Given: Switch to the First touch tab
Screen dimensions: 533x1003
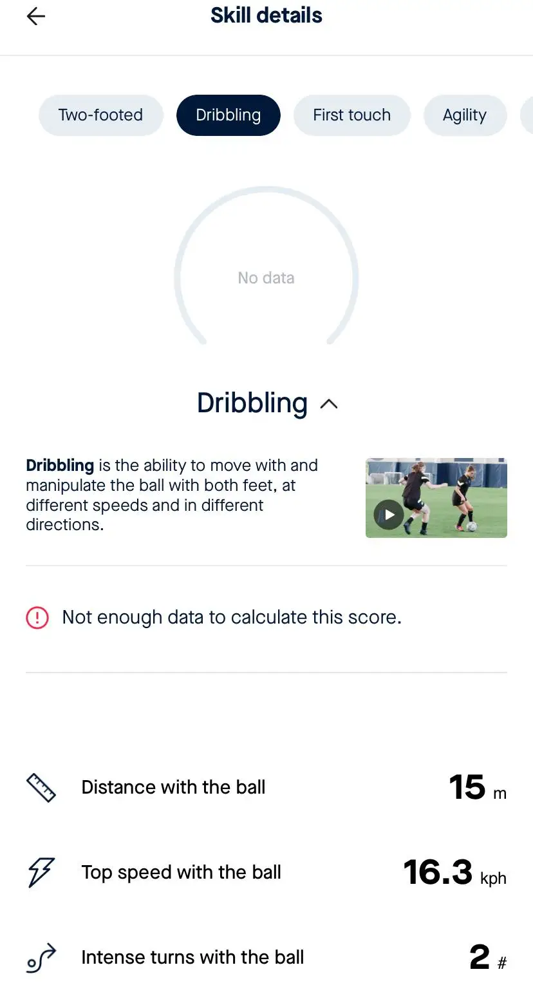Looking at the screenshot, I should point(351,115).
